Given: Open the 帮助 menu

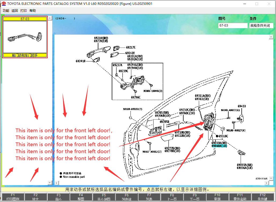Looking at the screenshot, I should (x=33, y=10).
